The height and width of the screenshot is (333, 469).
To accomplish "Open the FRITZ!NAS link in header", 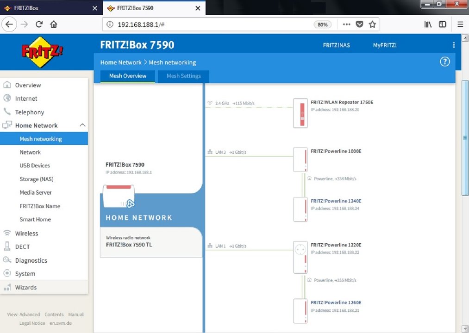I will click(x=336, y=45).
